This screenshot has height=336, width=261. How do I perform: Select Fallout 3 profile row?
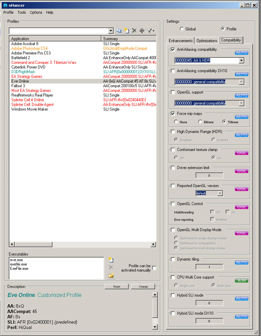[x=83, y=86]
